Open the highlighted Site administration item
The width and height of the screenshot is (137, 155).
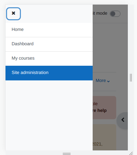pyautogui.click(x=49, y=73)
